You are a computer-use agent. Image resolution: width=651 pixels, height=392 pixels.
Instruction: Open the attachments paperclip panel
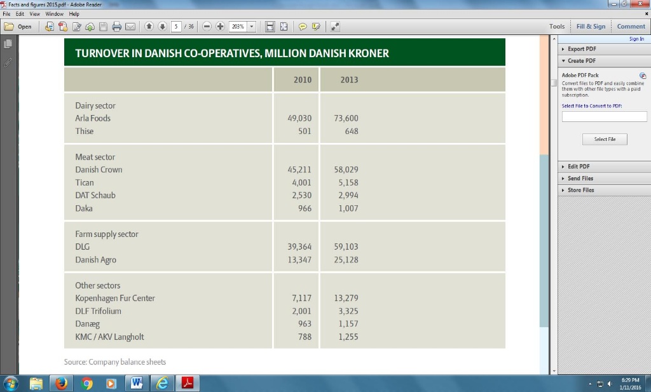[8, 62]
